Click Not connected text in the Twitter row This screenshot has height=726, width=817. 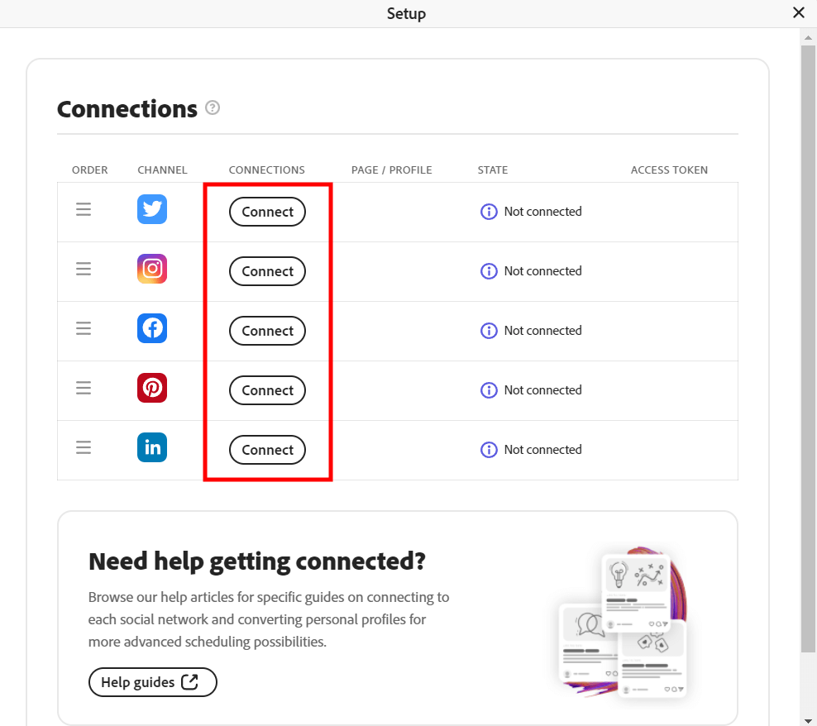[x=543, y=212]
